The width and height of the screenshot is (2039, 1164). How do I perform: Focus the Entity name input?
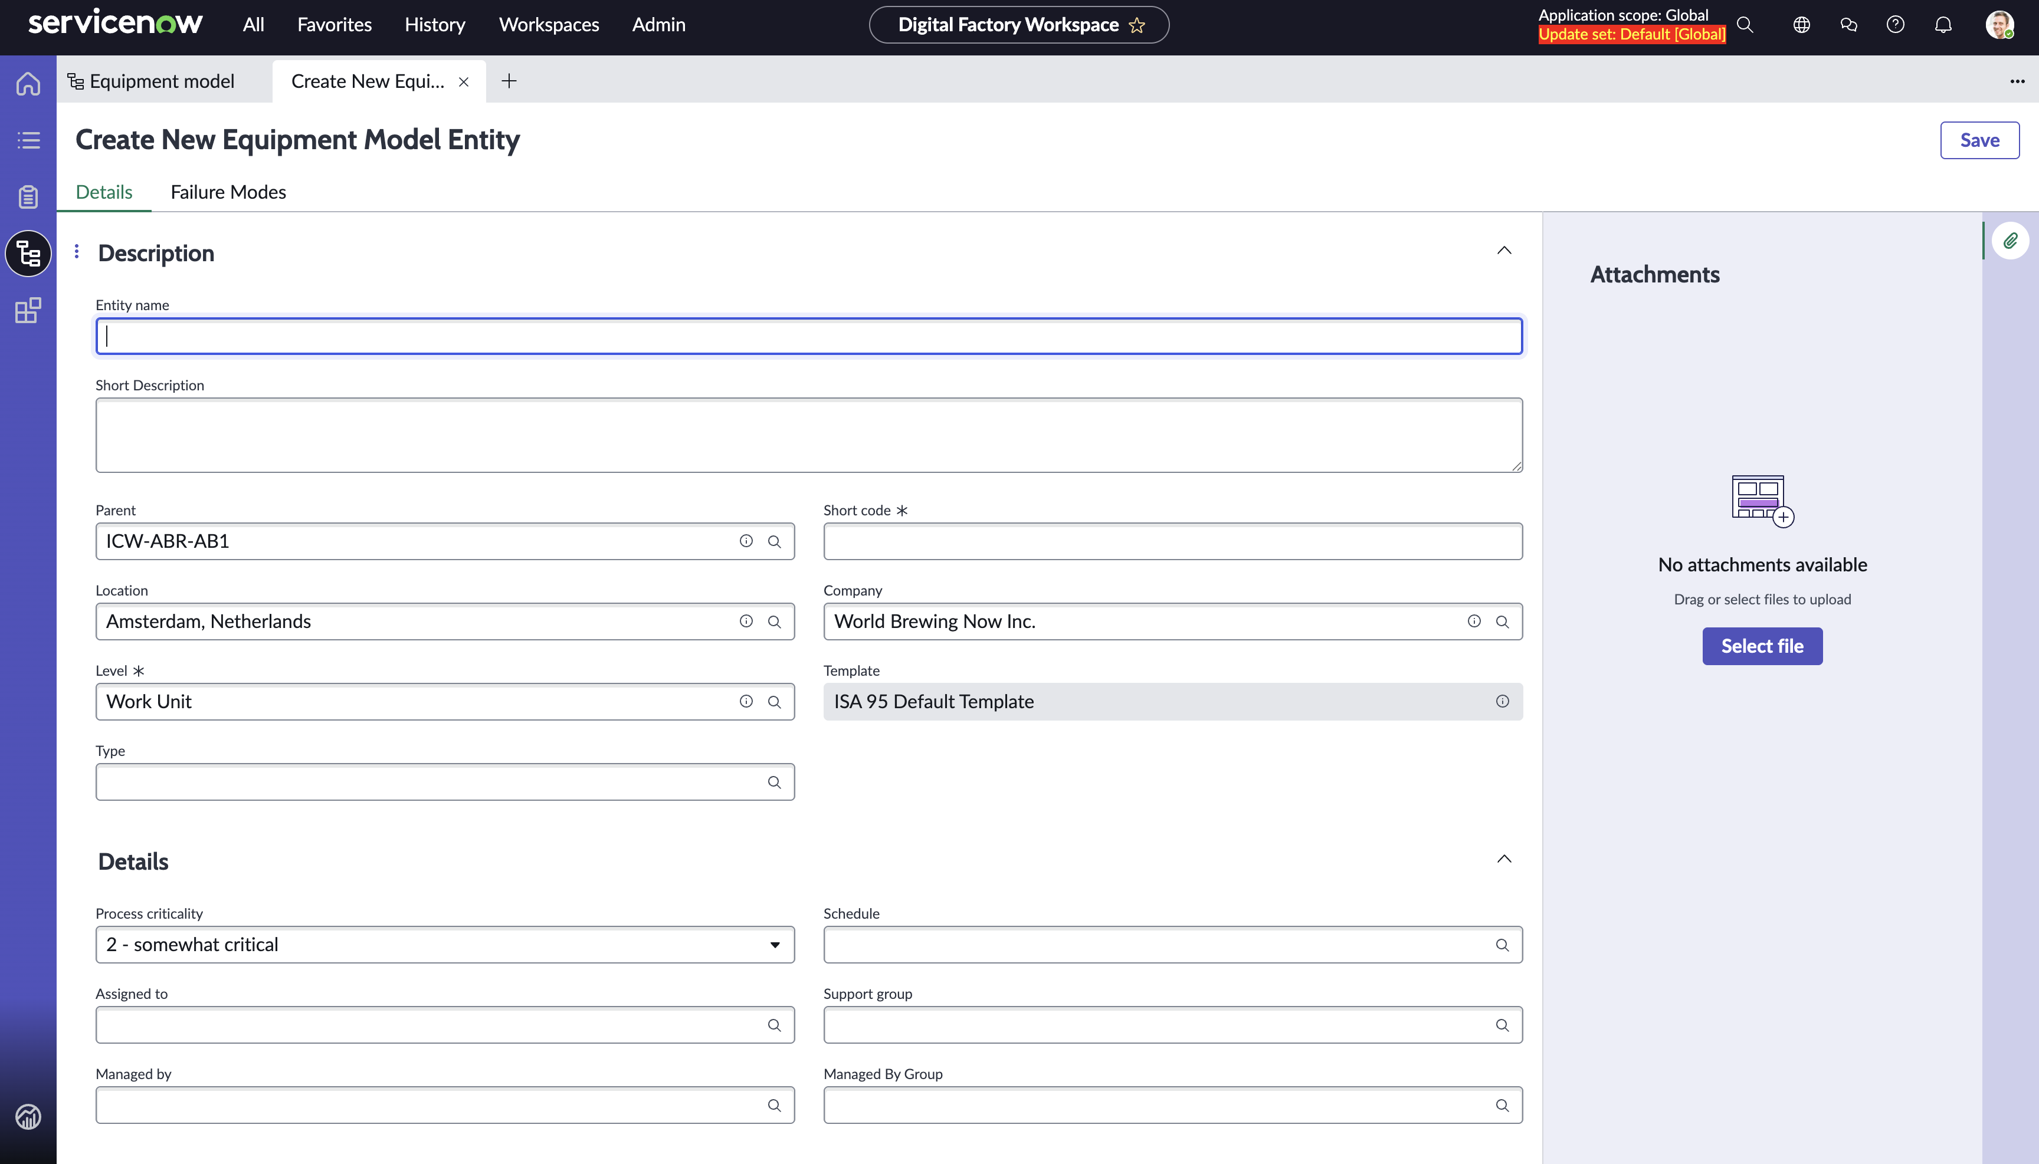[x=809, y=337]
